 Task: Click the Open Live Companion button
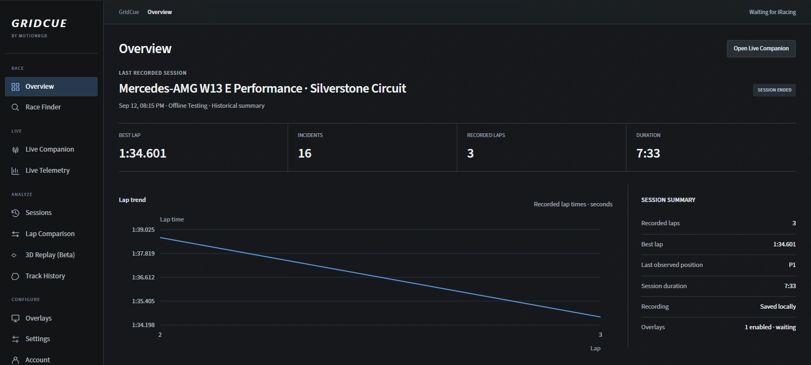[761, 48]
